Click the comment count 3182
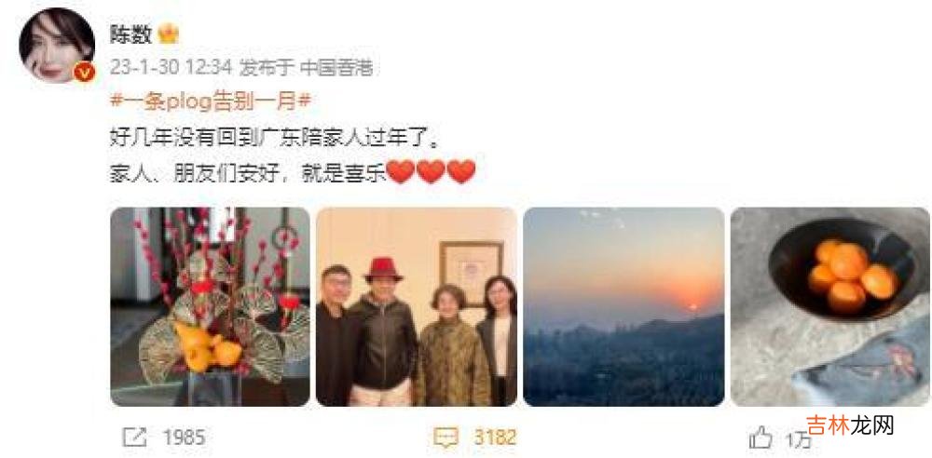Image resolution: width=932 pixels, height=458 pixels. pos(495,438)
